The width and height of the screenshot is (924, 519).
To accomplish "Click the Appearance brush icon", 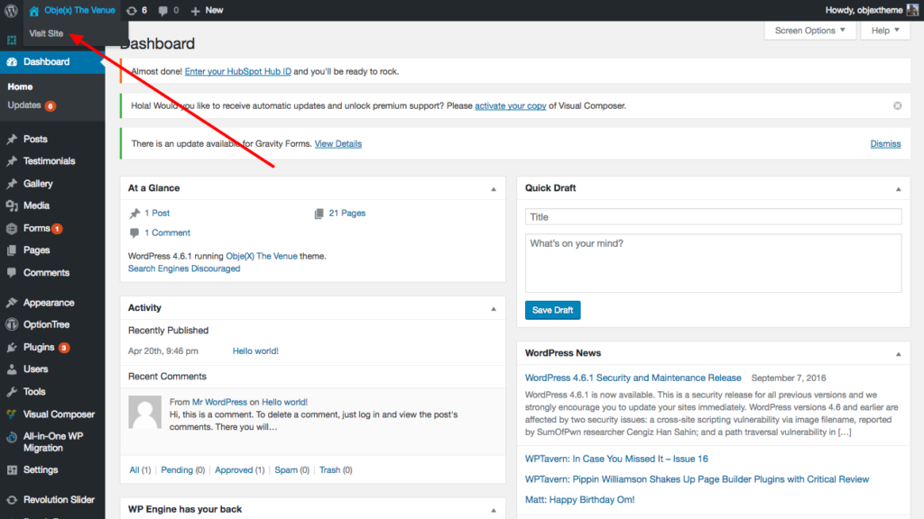I will coord(12,303).
